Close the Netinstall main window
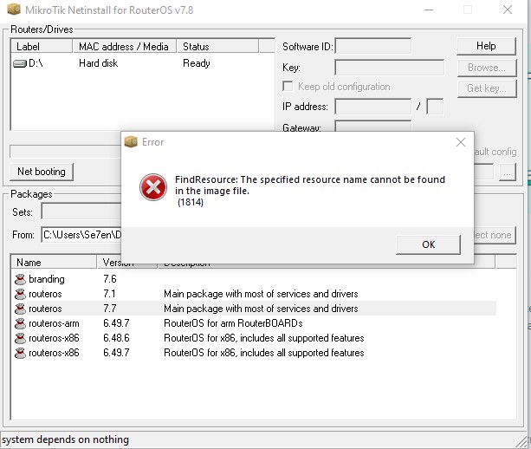Viewport: 531px width, 449px height. [508, 10]
